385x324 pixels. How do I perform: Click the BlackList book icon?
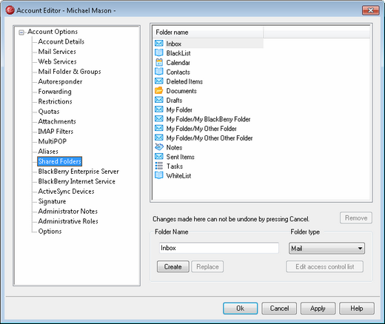pyautogui.click(x=159, y=53)
